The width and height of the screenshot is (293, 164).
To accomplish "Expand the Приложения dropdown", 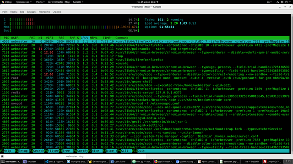I will [23, 2].
